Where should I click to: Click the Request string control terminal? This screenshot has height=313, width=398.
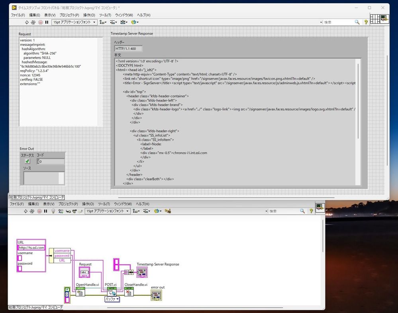pos(85,273)
